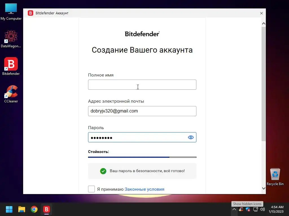Click the Bitdefender wordmark logo
The height and width of the screenshot is (216, 289).
[x=142, y=34]
